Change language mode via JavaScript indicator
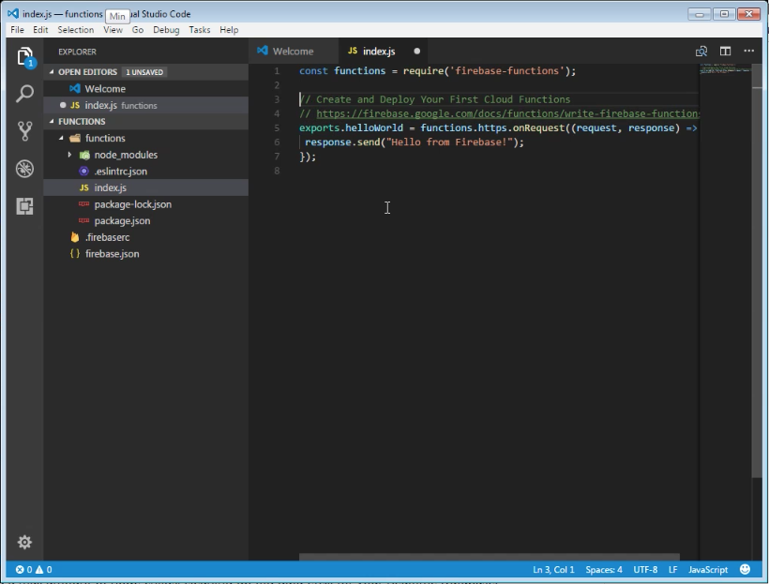 point(708,570)
